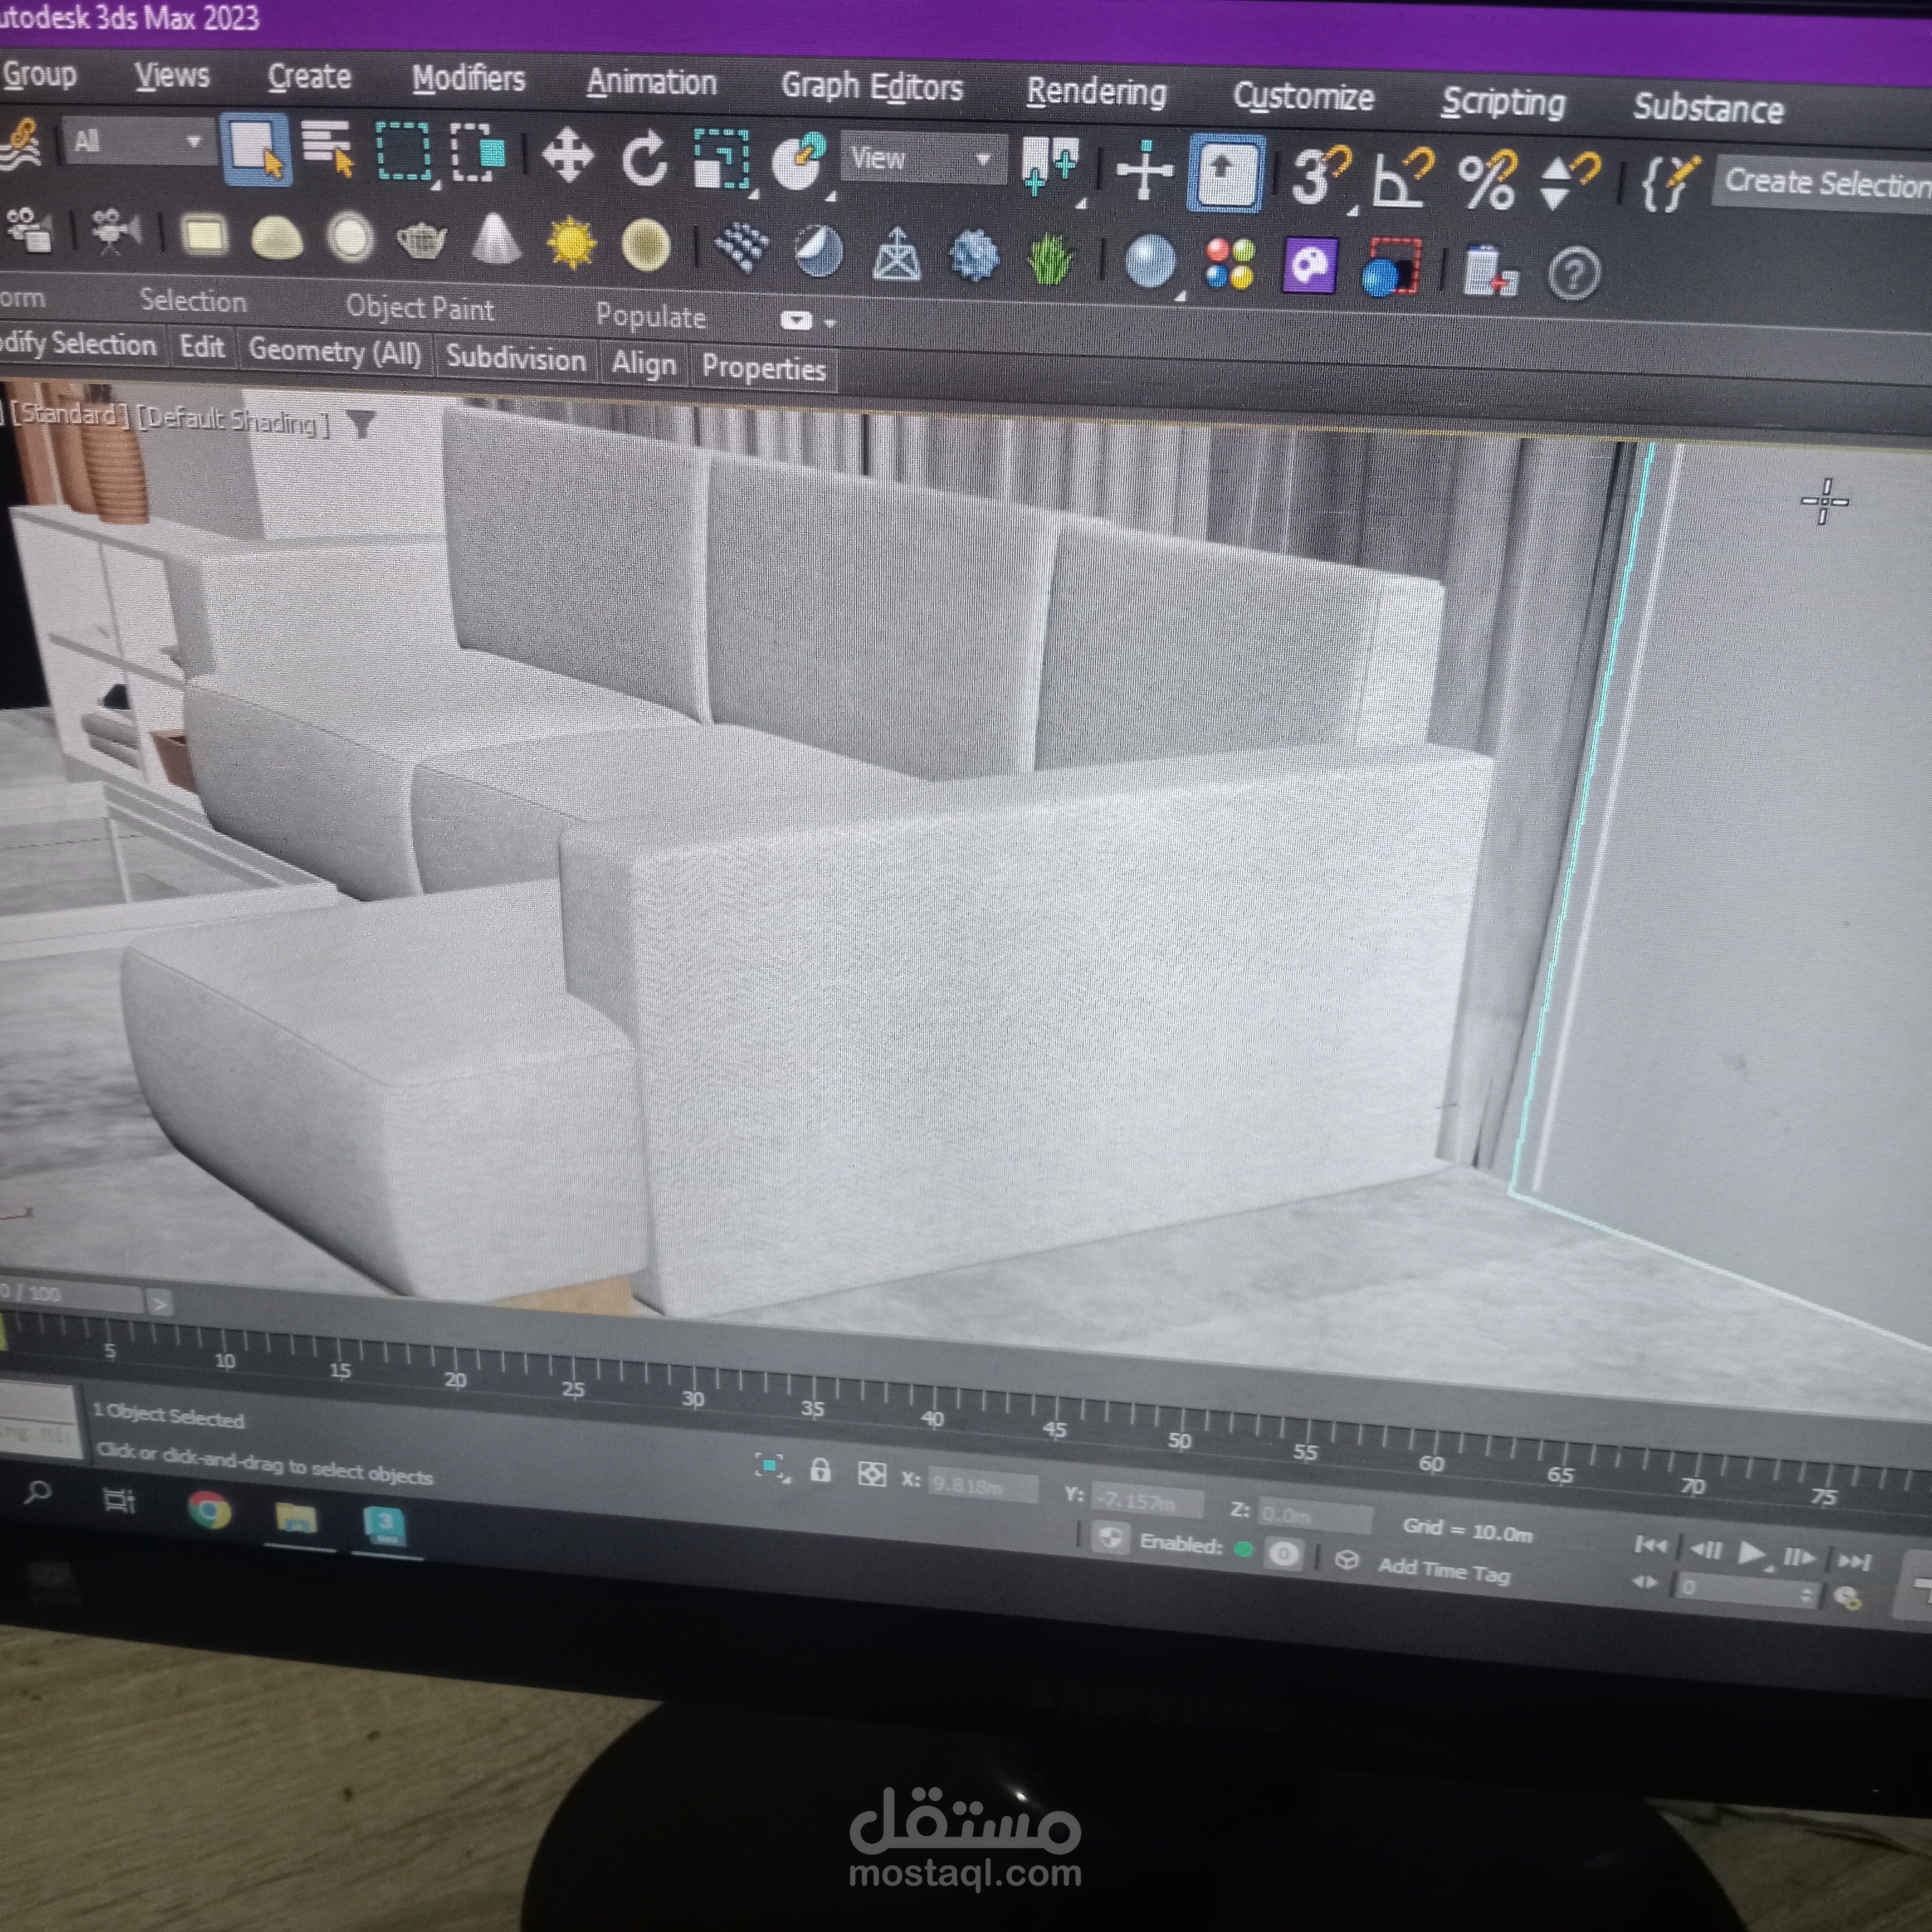This screenshot has height=1932, width=1932.
Task: Open the Material Editor sphere icon
Action: pyautogui.click(x=1150, y=262)
